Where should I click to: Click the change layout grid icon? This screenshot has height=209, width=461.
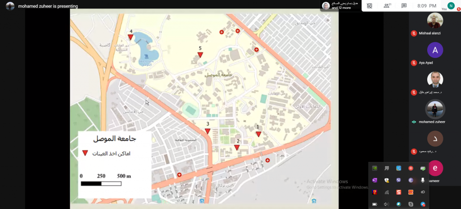(x=370, y=6)
